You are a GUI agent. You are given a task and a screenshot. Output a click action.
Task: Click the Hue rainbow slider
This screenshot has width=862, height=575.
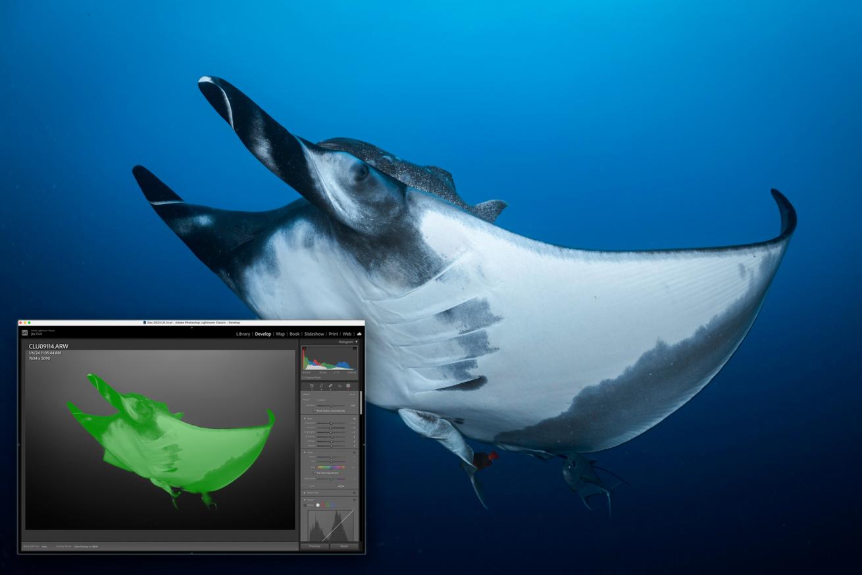pos(331,467)
